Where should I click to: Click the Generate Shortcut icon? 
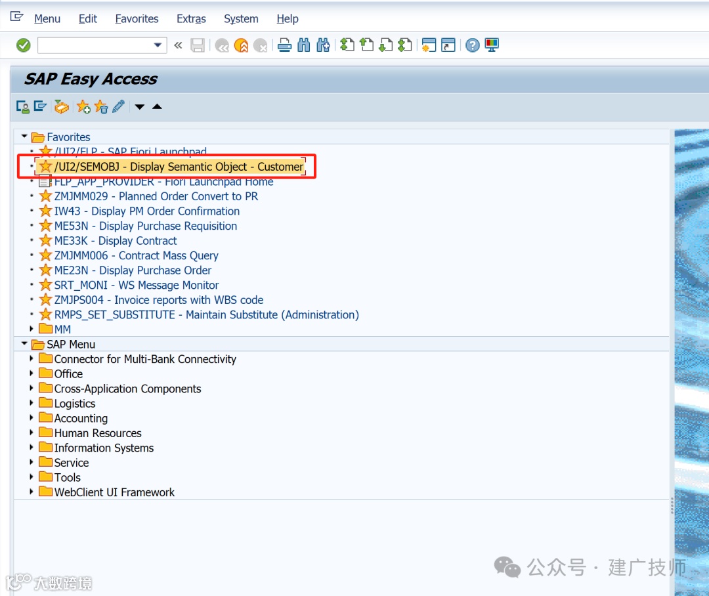pyautogui.click(x=448, y=45)
